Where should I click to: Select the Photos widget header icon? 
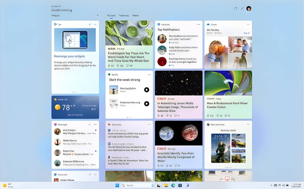(208, 24)
